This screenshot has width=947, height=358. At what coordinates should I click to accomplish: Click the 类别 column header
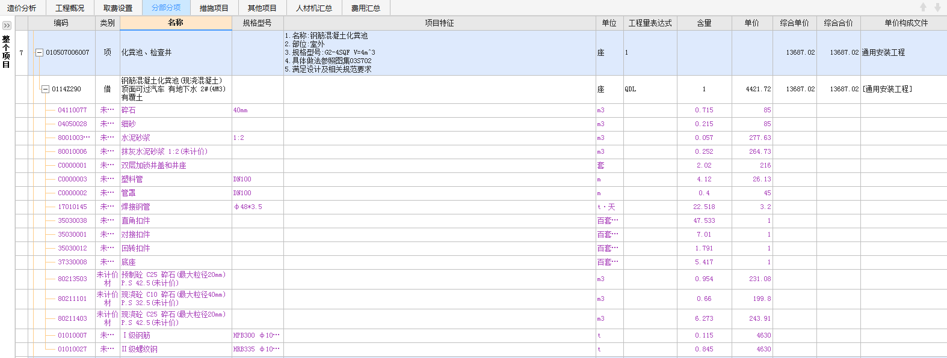108,23
